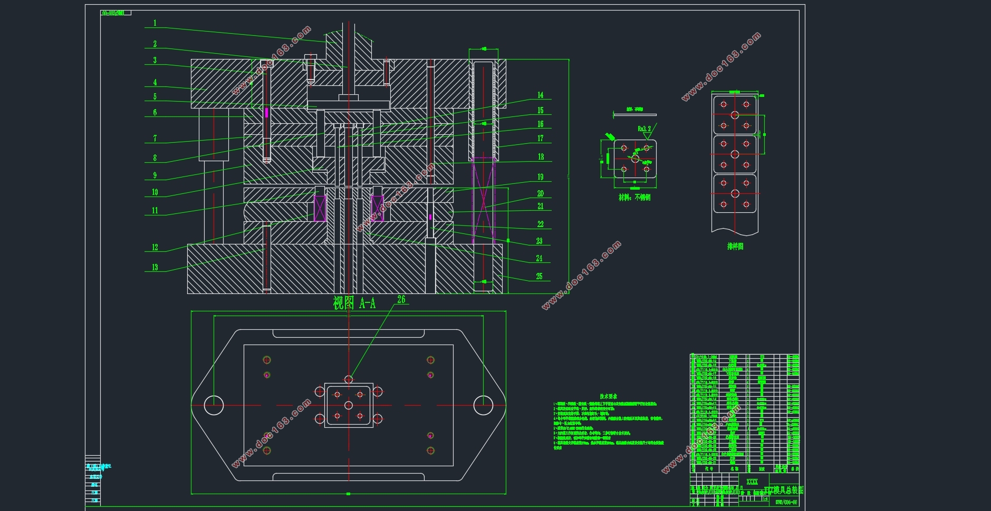Click part callout number "10"

coord(155,192)
